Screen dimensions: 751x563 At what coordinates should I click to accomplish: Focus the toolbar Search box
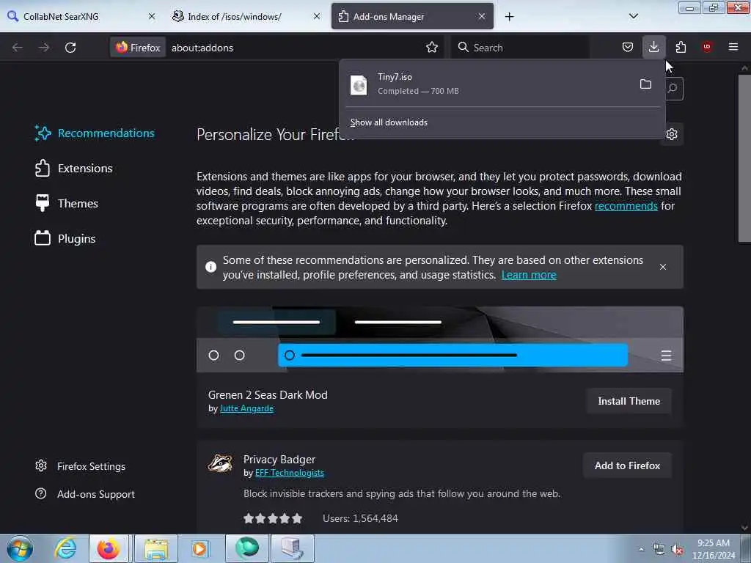[x=520, y=48]
